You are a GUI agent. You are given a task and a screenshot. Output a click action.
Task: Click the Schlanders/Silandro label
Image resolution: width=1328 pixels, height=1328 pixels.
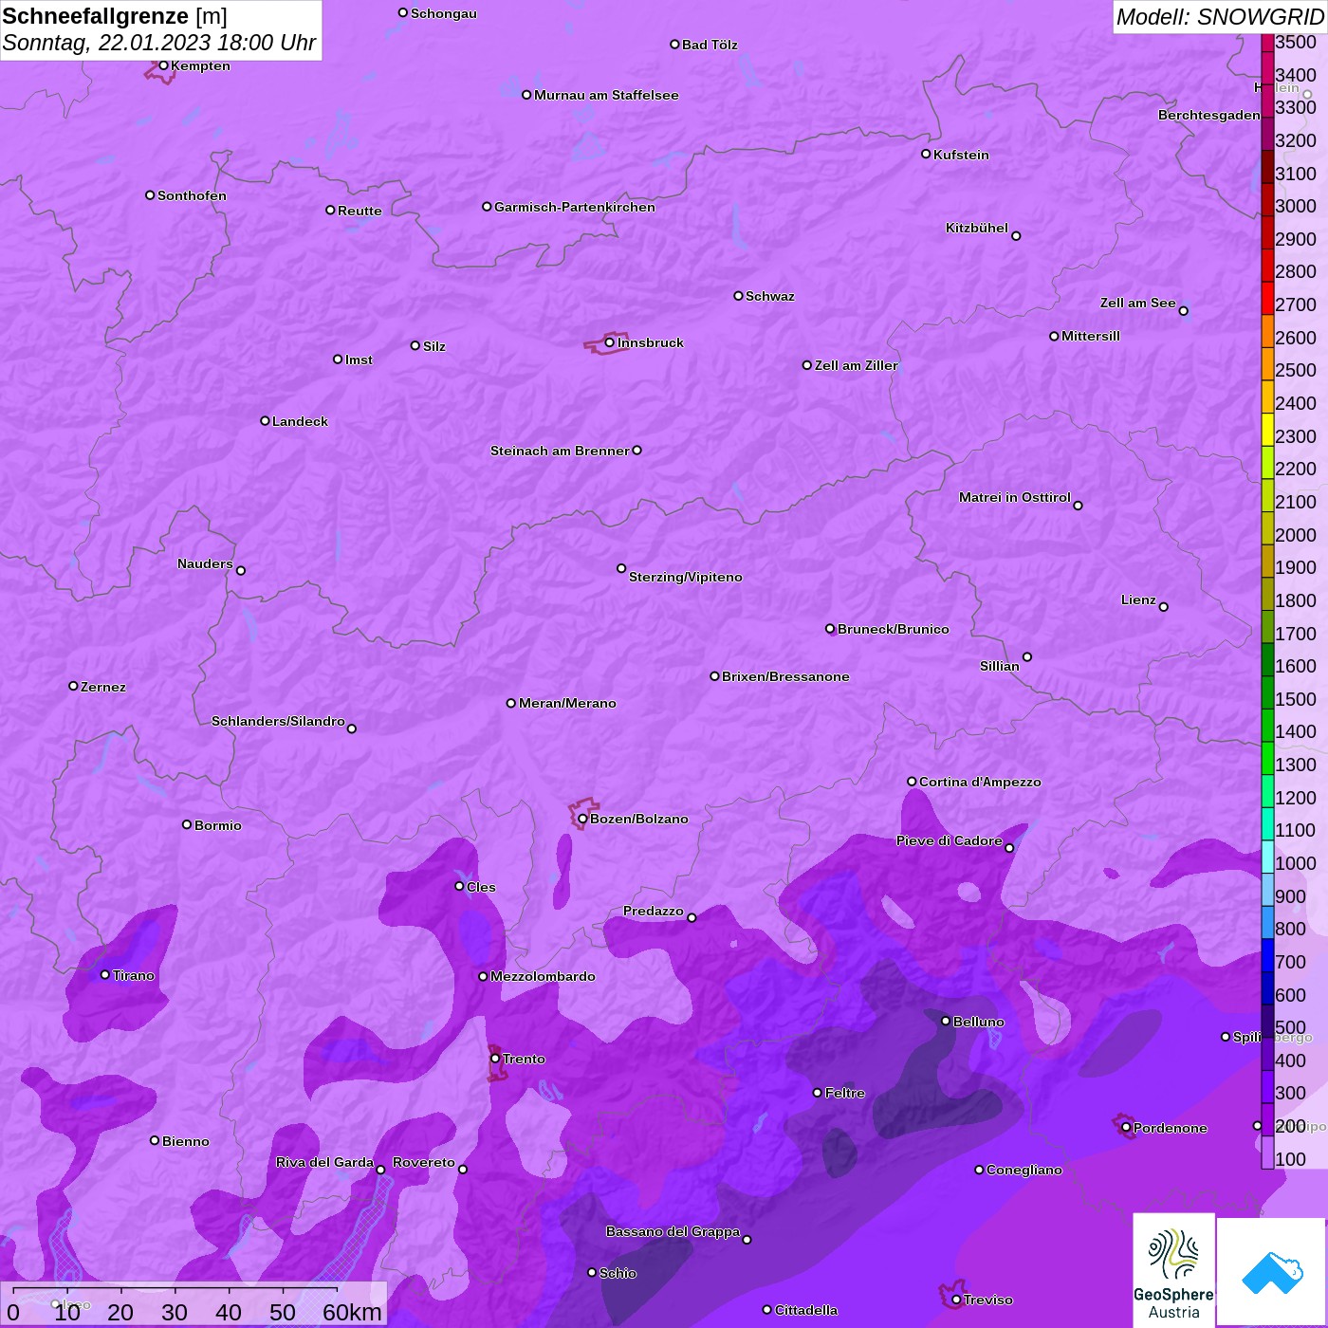(278, 721)
